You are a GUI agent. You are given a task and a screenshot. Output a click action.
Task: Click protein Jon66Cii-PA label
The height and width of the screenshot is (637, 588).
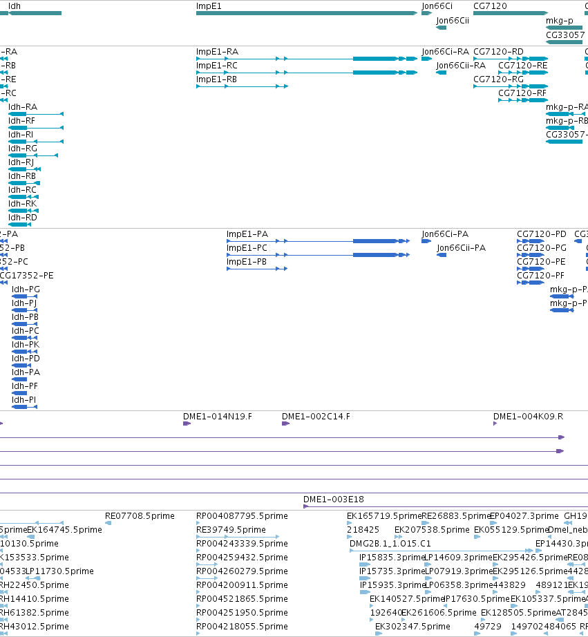pos(462,248)
